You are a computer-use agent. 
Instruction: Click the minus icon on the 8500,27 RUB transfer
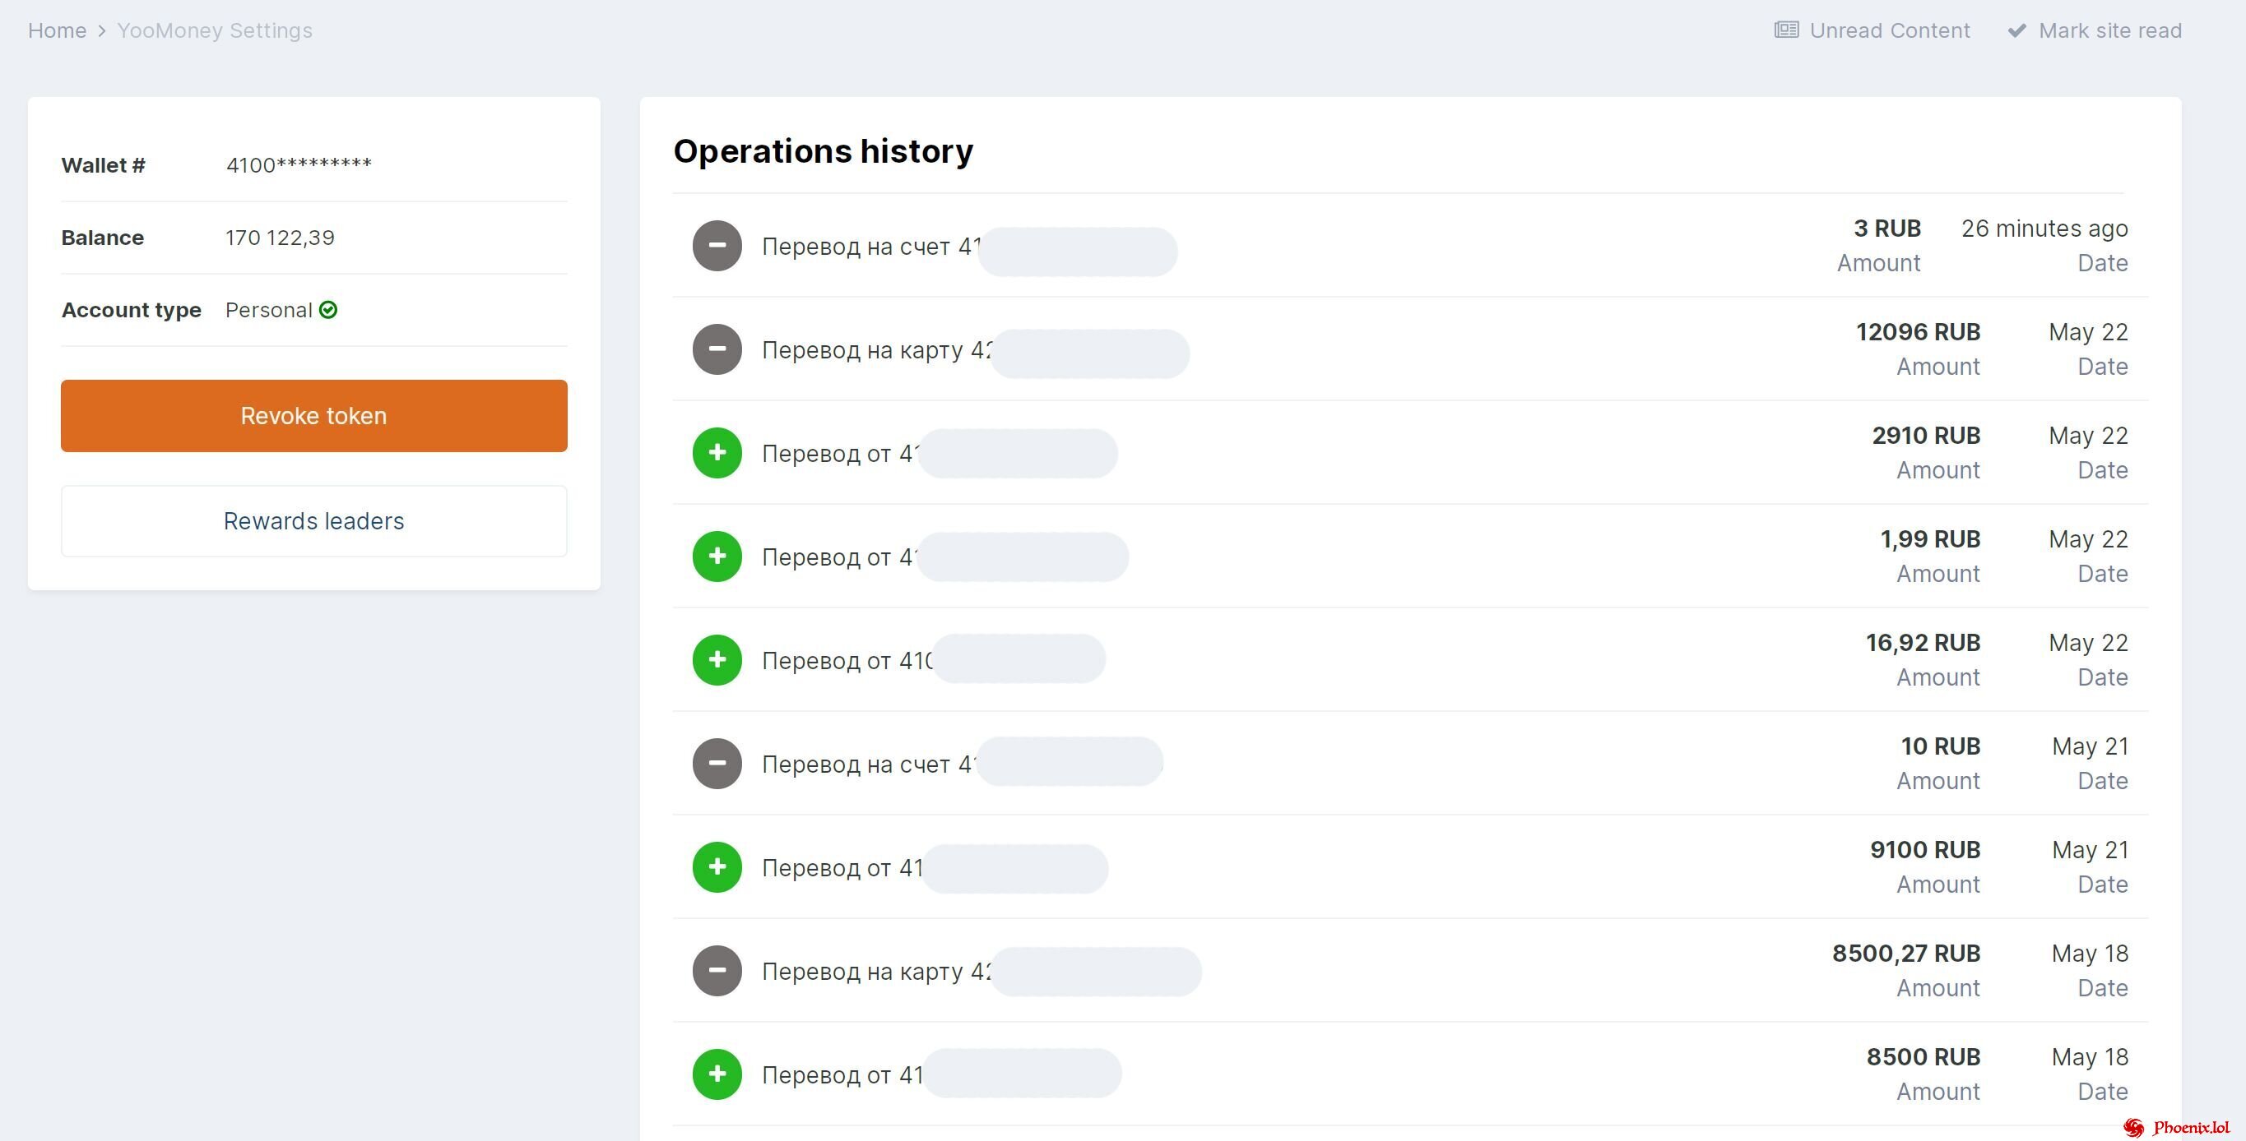(717, 970)
